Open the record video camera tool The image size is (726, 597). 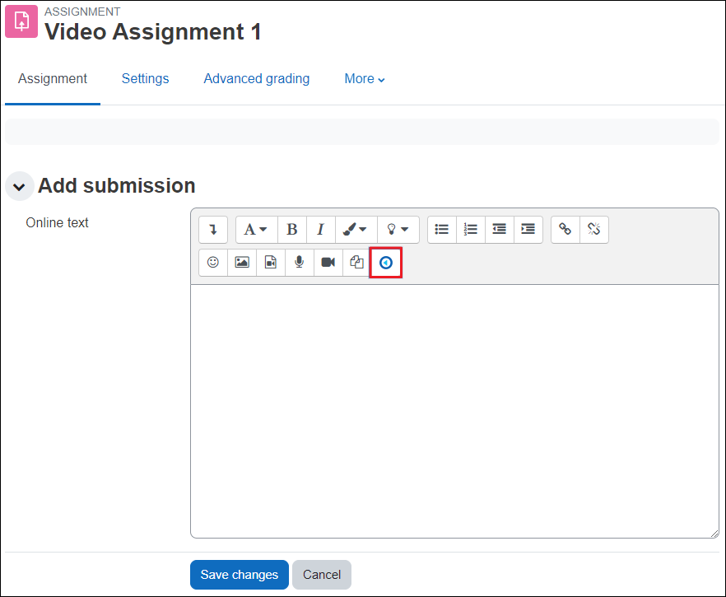328,262
